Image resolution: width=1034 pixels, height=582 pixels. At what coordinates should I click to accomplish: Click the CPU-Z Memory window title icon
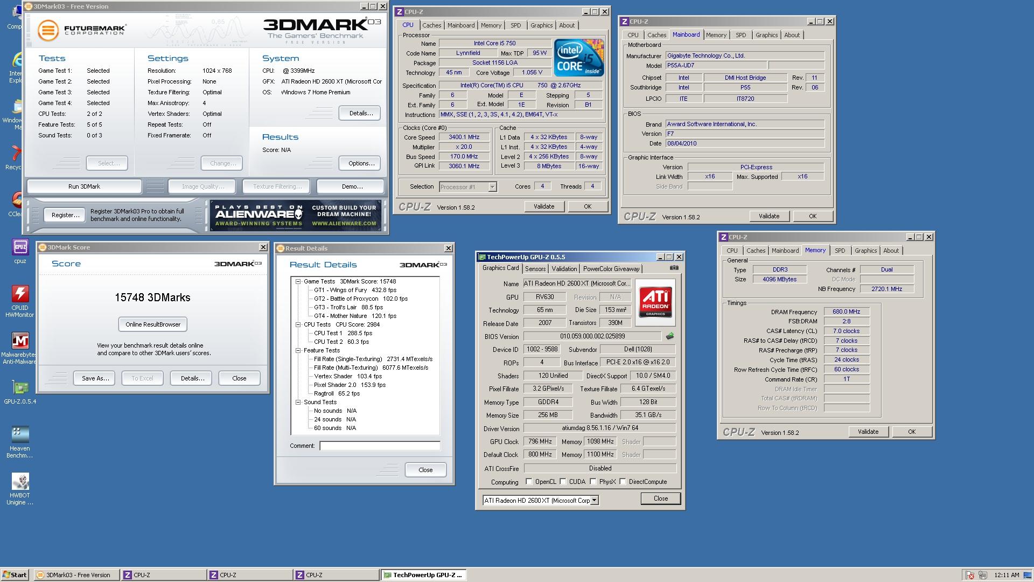tap(723, 237)
